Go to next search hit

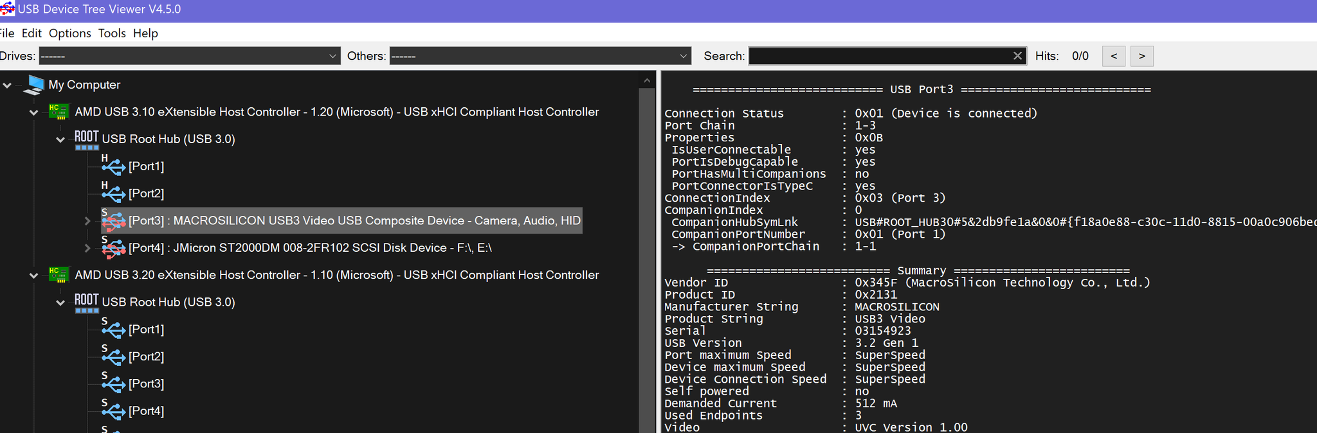pyautogui.click(x=1142, y=56)
